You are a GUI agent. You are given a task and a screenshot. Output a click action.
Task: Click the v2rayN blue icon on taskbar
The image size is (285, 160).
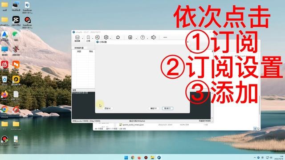[159, 157]
